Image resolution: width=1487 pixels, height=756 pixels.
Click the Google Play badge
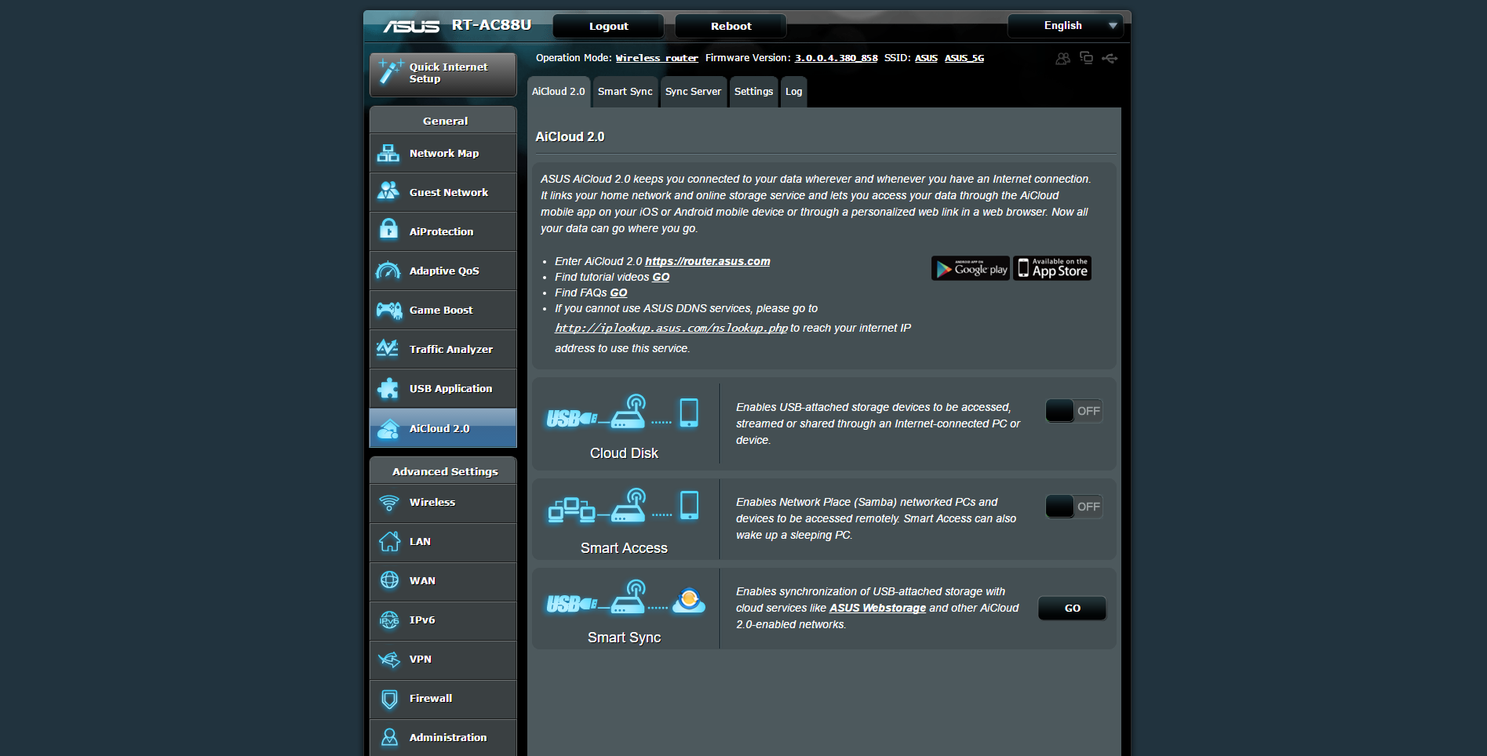tap(971, 268)
